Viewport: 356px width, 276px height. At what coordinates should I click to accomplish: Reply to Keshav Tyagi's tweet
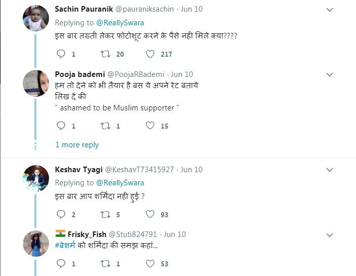(x=61, y=215)
